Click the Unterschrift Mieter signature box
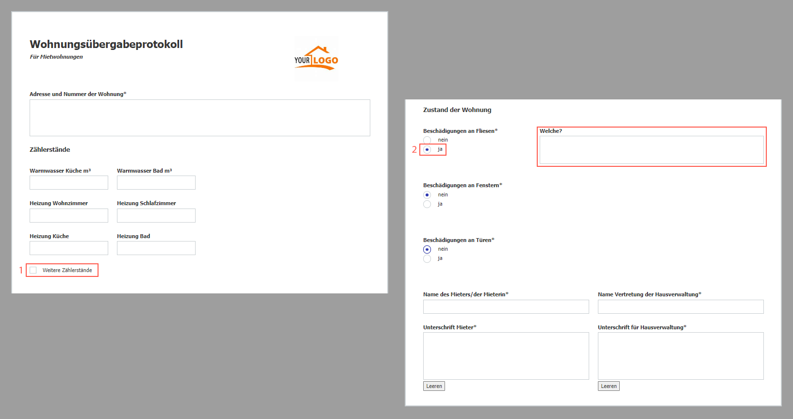The image size is (793, 419). tap(506, 356)
